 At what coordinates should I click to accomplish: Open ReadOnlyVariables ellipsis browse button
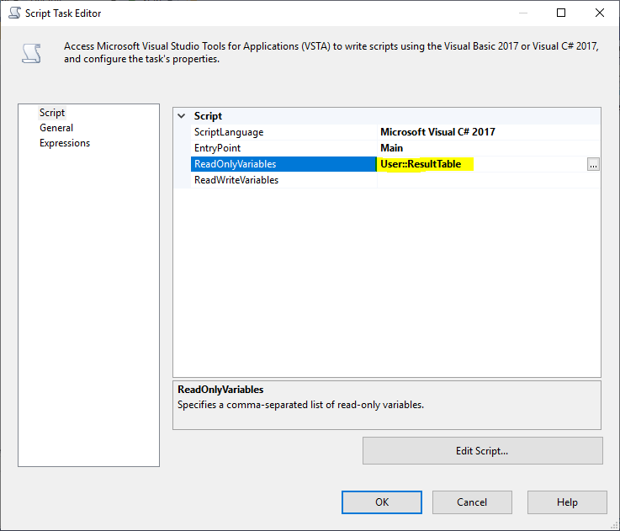tap(593, 165)
